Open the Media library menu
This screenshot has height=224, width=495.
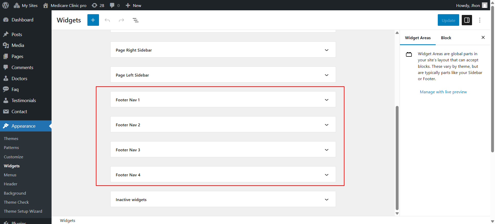pyautogui.click(x=18, y=45)
